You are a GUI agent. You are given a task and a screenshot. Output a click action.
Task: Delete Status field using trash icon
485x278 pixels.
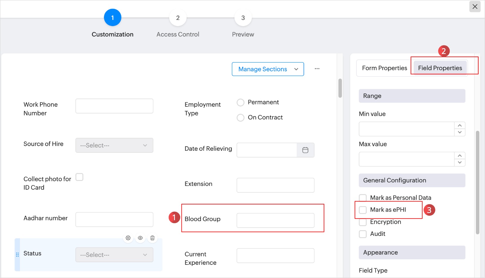152,238
